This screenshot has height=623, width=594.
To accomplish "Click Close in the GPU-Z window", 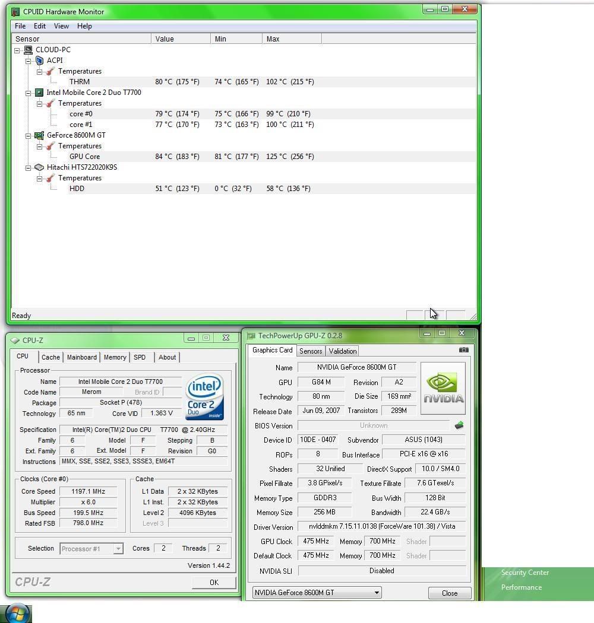I will 450,593.
